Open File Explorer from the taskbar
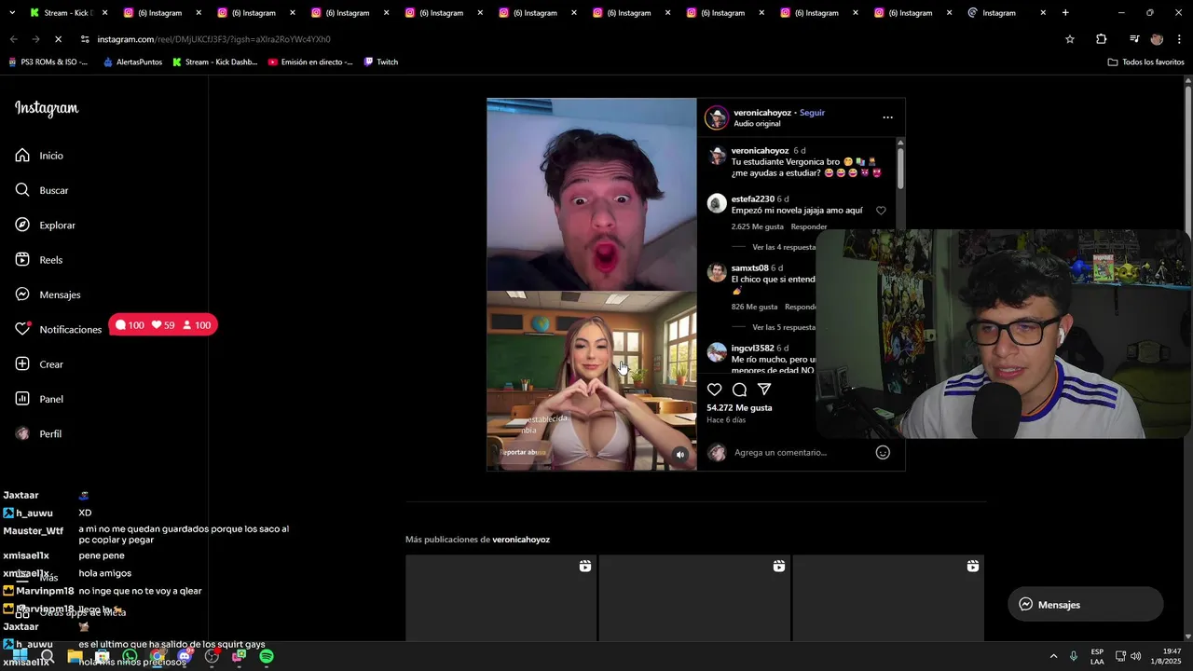This screenshot has height=671, width=1193. (x=75, y=656)
